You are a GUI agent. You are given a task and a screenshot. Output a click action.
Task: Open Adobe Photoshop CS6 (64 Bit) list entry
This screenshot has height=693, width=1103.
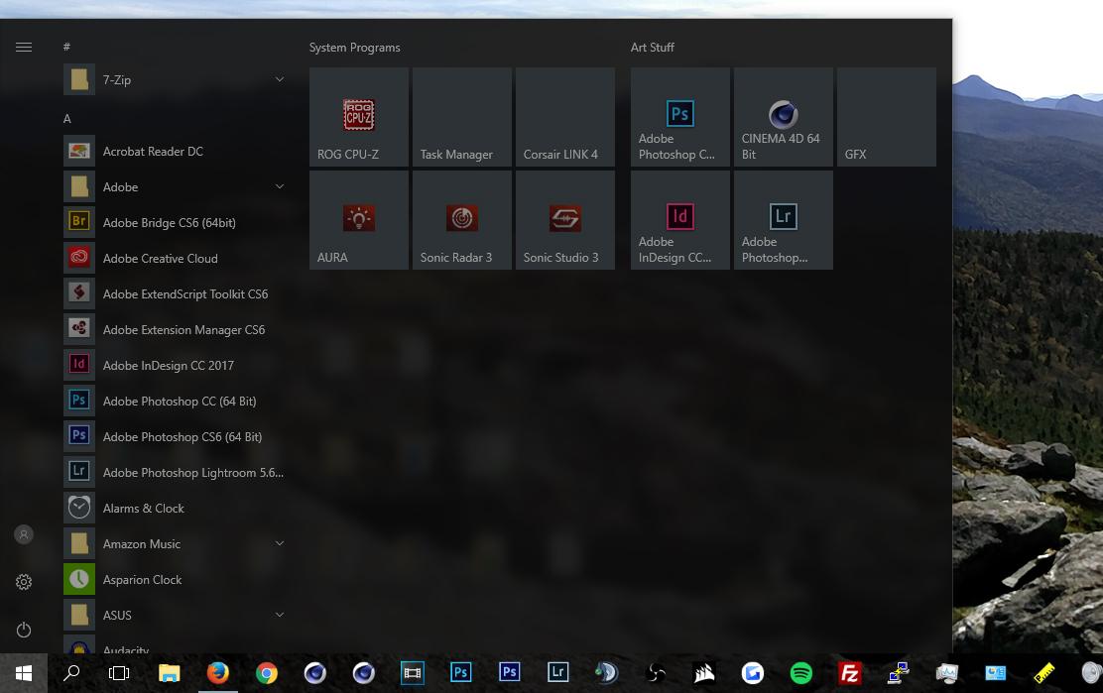coord(176,436)
